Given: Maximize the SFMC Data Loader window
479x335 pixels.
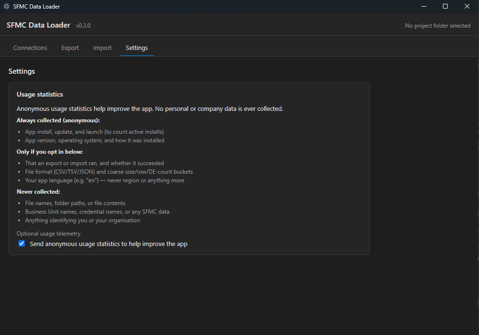Looking at the screenshot, I should [445, 7].
